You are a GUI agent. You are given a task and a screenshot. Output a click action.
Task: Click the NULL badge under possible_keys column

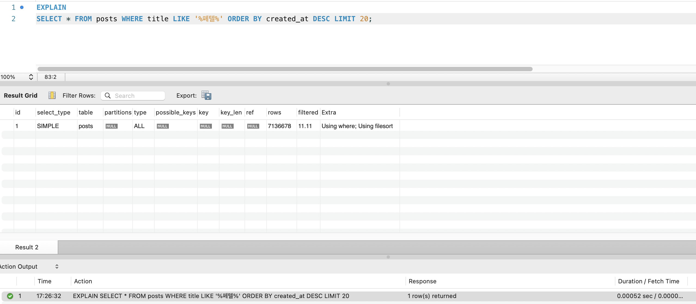click(163, 126)
